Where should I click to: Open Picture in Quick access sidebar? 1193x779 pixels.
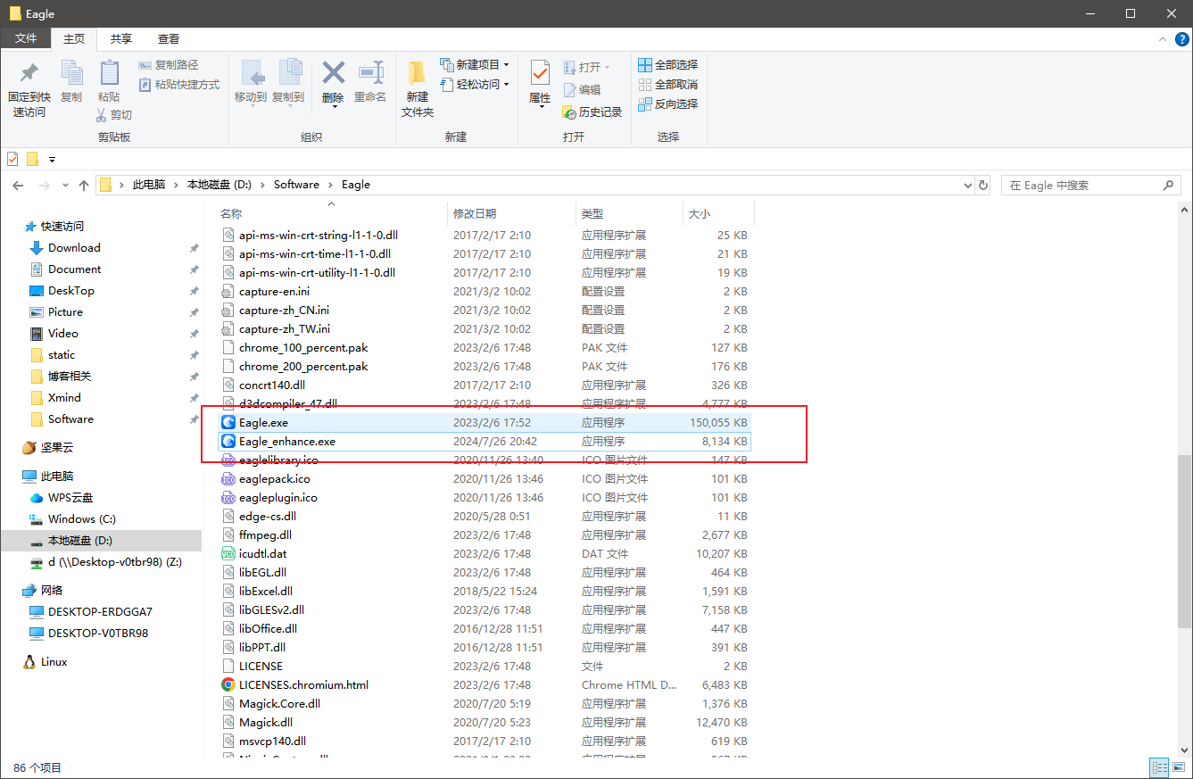65,311
